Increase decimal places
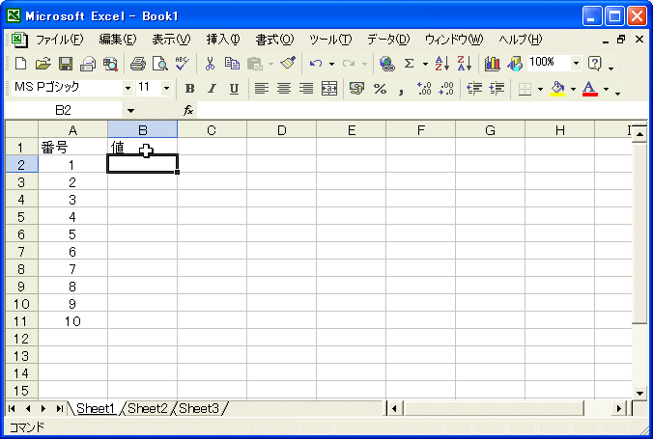 tap(424, 88)
